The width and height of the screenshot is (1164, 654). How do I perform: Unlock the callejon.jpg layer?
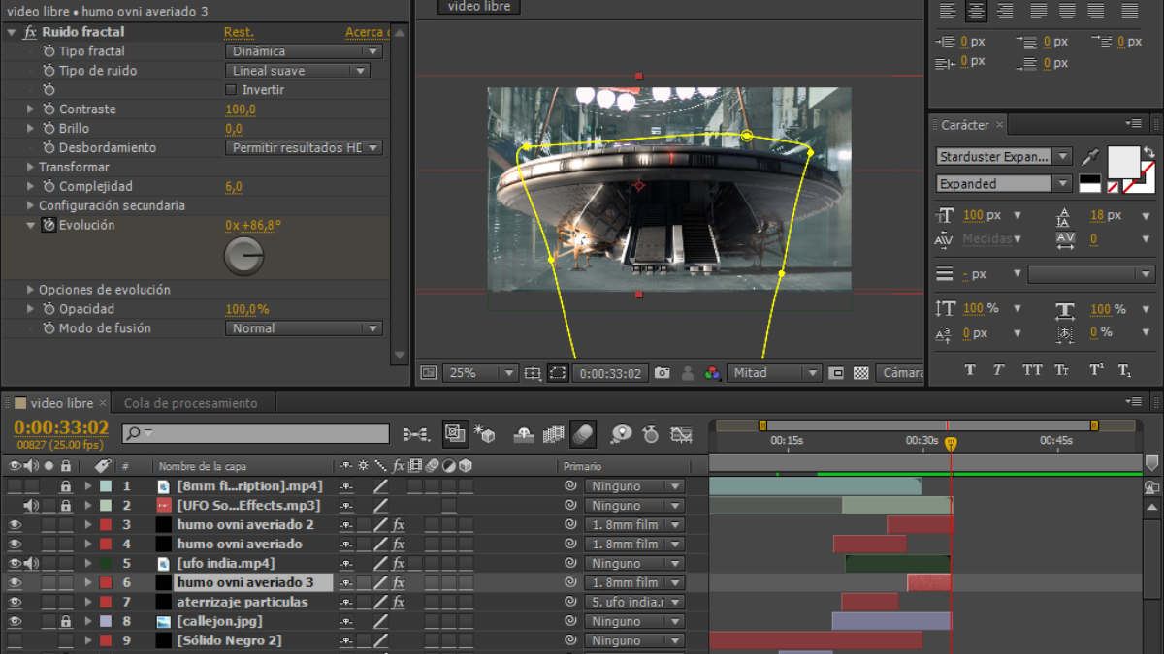tap(66, 621)
